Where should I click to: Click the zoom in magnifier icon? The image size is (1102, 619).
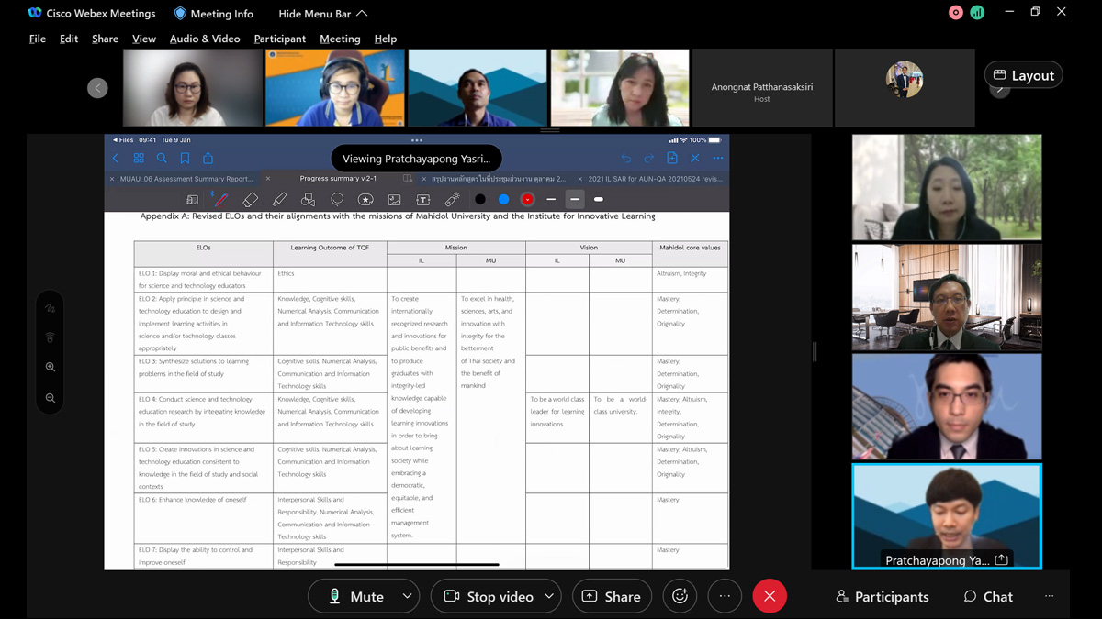tap(51, 367)
